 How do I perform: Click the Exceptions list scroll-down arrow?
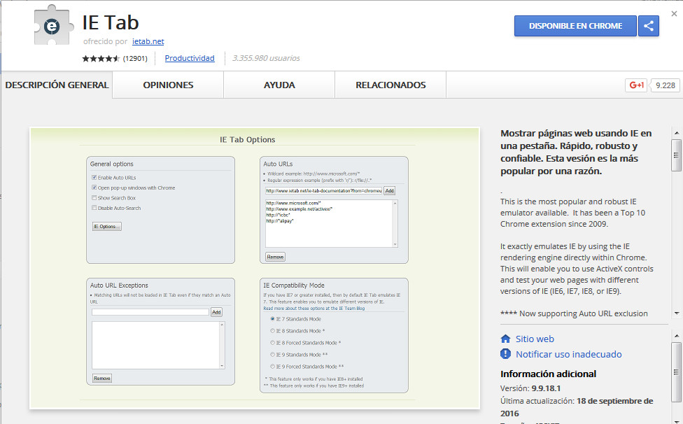click(x=222, y=366)
